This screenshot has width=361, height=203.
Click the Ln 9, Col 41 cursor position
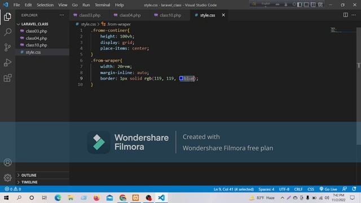[x=234, y=189]
